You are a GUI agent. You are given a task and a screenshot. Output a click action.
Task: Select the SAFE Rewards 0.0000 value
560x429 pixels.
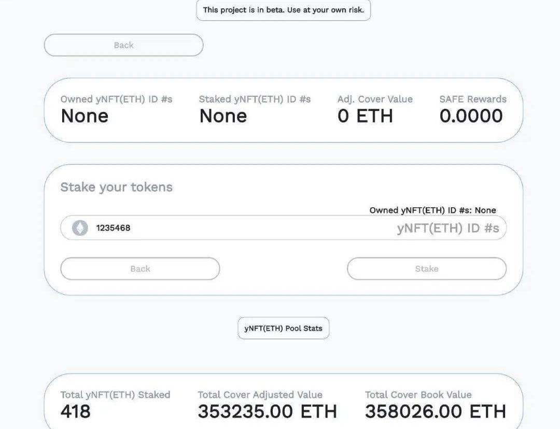point(471,116)
